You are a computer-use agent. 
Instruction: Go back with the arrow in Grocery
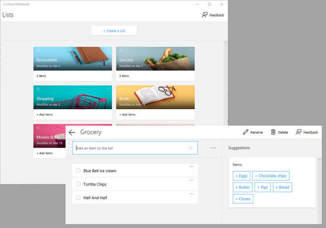point(72,132)
